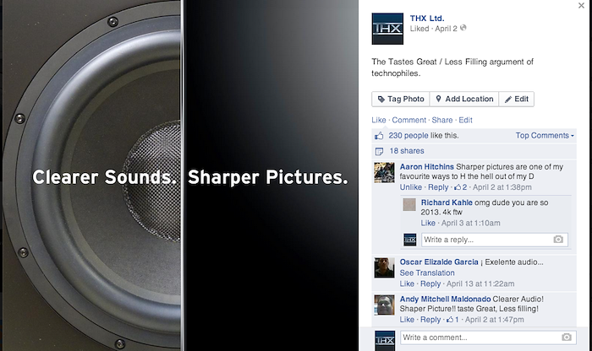592x351 pixels.
Task: Open the 18 shares link
Action: [x=407, y=151]
